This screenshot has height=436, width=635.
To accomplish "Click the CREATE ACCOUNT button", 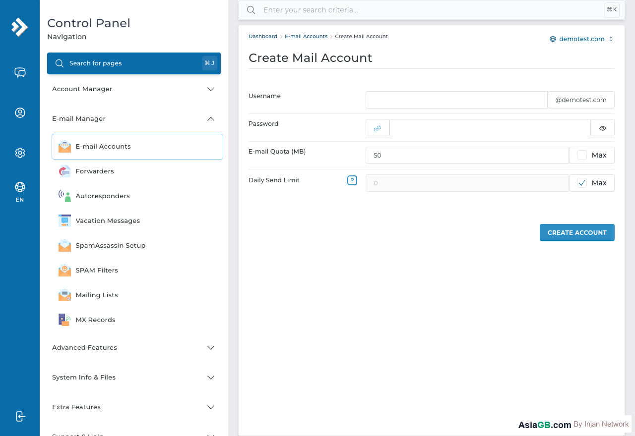I will click(577, 233).
